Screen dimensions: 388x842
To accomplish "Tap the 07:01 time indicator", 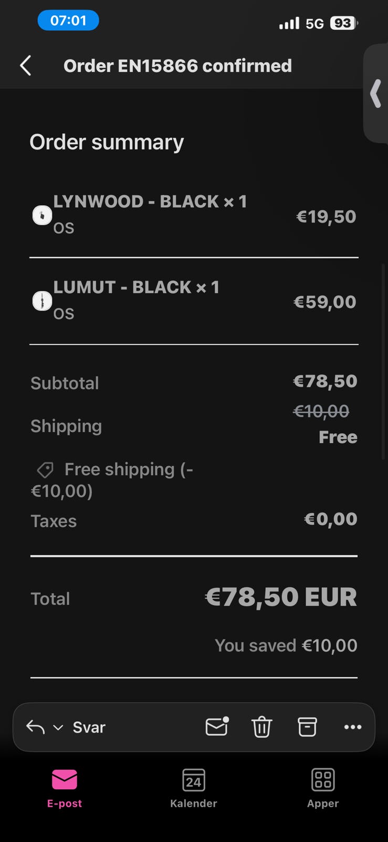I will (x=68, y=21).
